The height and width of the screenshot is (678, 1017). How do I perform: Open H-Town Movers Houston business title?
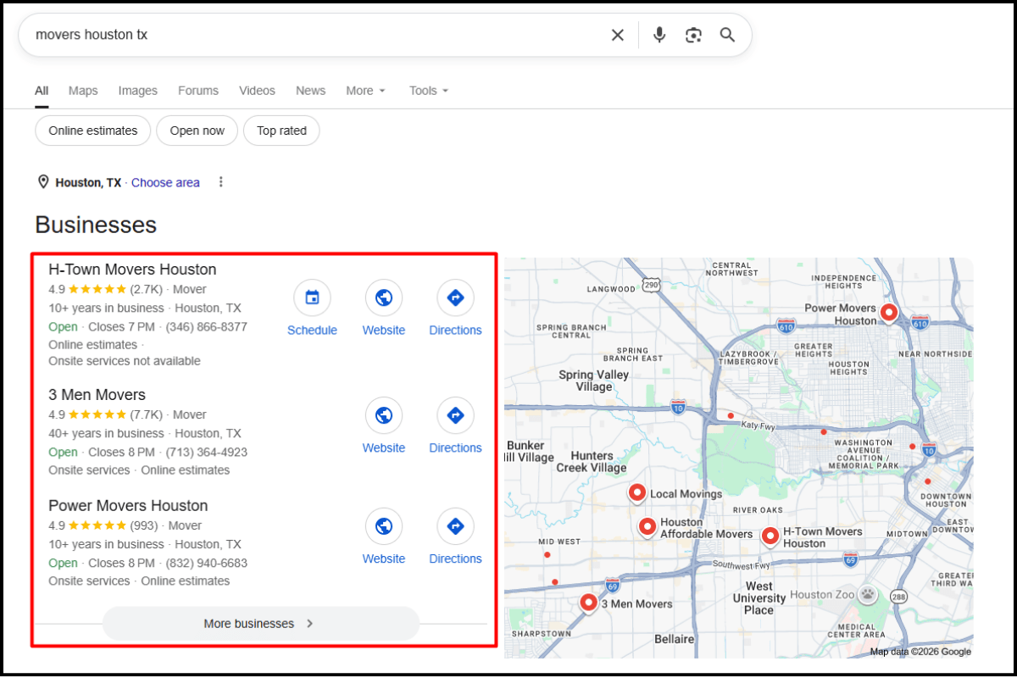[x=132, y=270]
